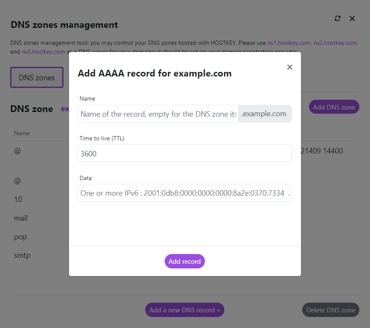The width and height of the screenshot is (370, 328).
Task: Close the DNS zones management panel
Action: click(352, 19)
